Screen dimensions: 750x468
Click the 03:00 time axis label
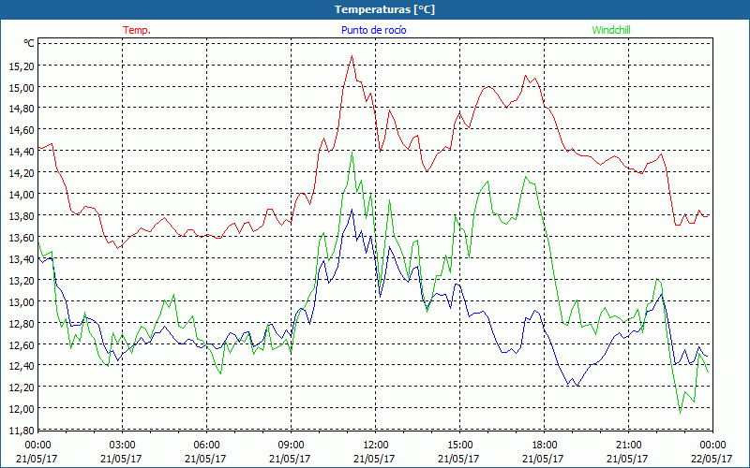click(123, 445)
